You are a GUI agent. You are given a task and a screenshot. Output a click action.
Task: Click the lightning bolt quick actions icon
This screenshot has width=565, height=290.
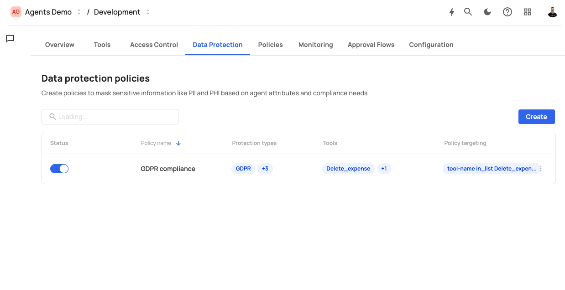(x=452, y=12)
